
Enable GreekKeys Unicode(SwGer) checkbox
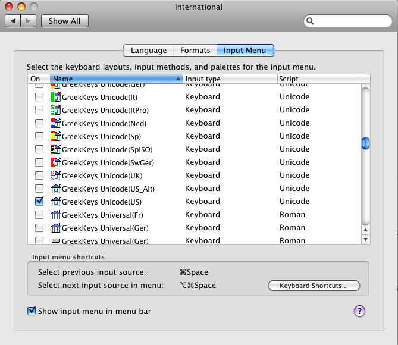coord(39,162)
